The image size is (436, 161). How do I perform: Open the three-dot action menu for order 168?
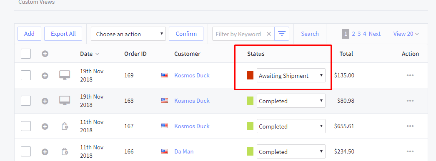[410, 101]
